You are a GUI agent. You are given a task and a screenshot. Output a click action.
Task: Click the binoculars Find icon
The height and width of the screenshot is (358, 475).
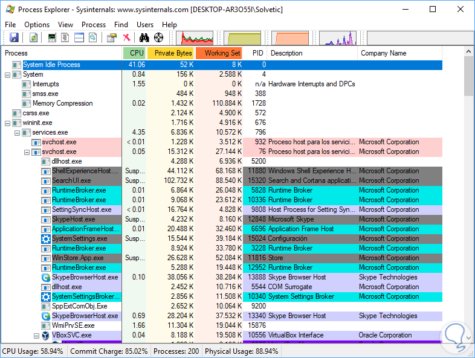point(144,38)
